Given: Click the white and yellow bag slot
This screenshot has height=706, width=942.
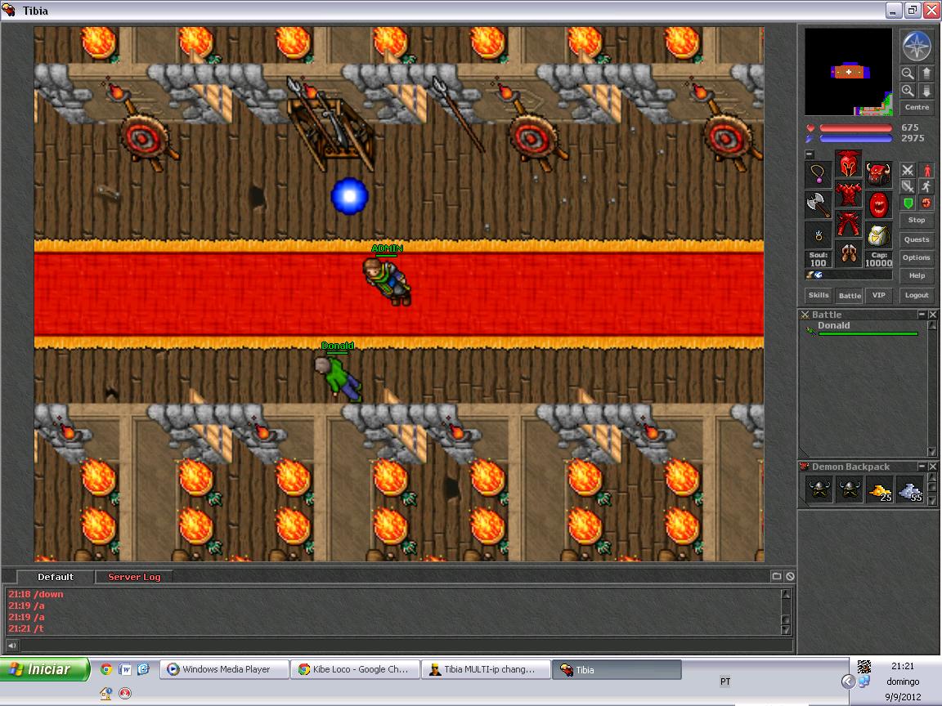Looking at the screenshot, I should point(878,235).
